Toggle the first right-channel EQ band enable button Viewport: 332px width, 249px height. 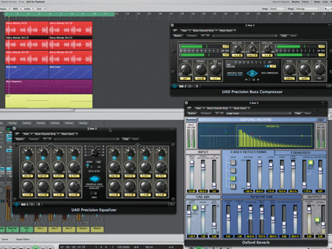click(114, 158)
